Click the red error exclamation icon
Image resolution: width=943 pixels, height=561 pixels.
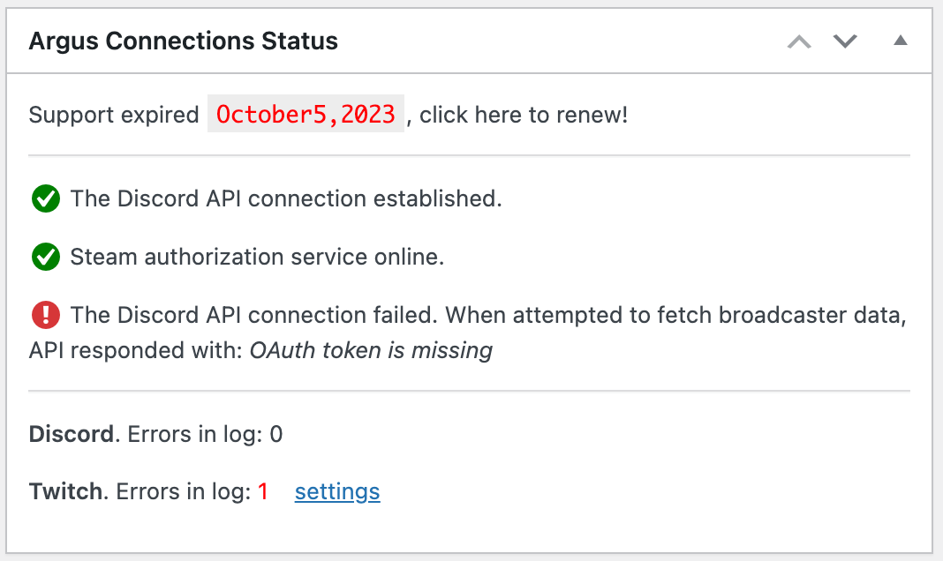(x=45, y=315)
